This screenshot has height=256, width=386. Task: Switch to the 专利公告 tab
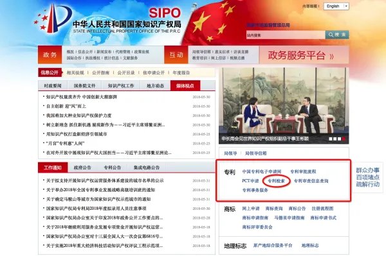112,167
